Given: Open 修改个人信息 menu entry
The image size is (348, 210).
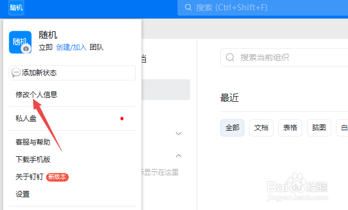Looking at the screenshot, I should pos(36,95).
